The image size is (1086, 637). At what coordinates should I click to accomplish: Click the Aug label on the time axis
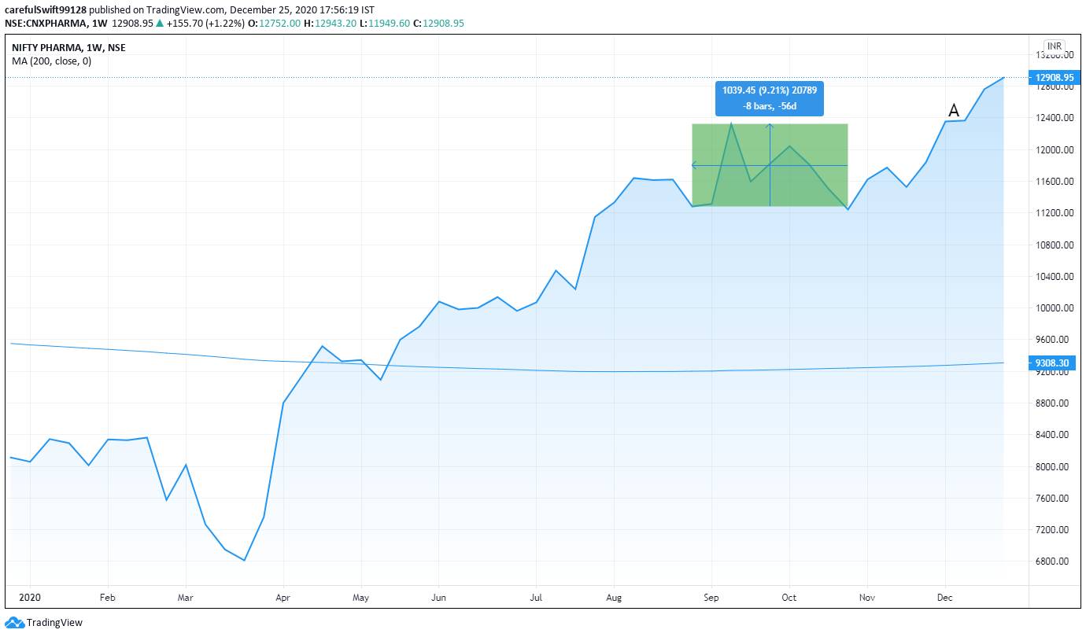(x=614, y=598)
